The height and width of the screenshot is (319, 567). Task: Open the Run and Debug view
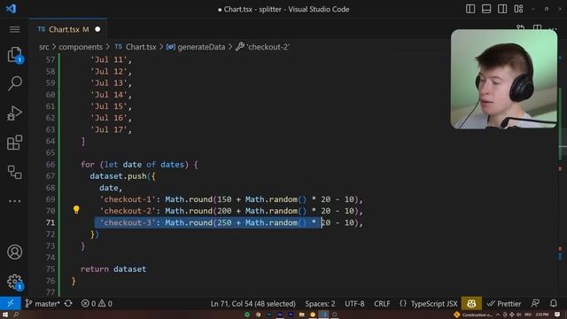tap(14, 113)
